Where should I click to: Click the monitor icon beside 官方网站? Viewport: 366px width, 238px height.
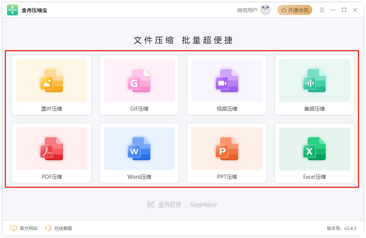[14, 228]
